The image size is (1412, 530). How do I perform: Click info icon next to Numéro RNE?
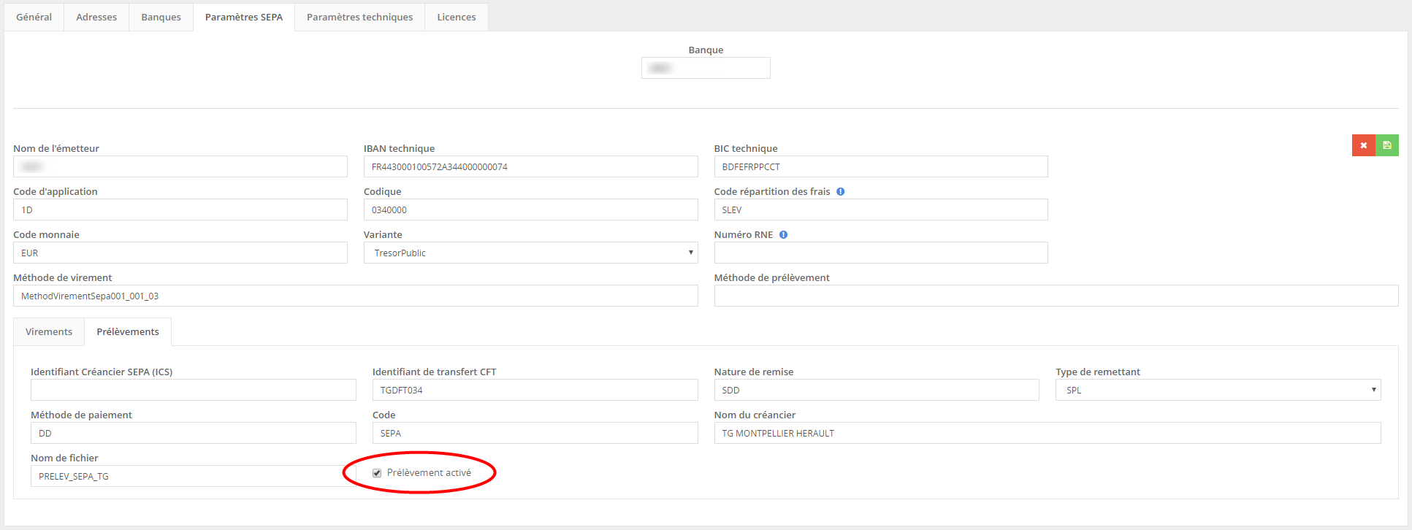783,235
